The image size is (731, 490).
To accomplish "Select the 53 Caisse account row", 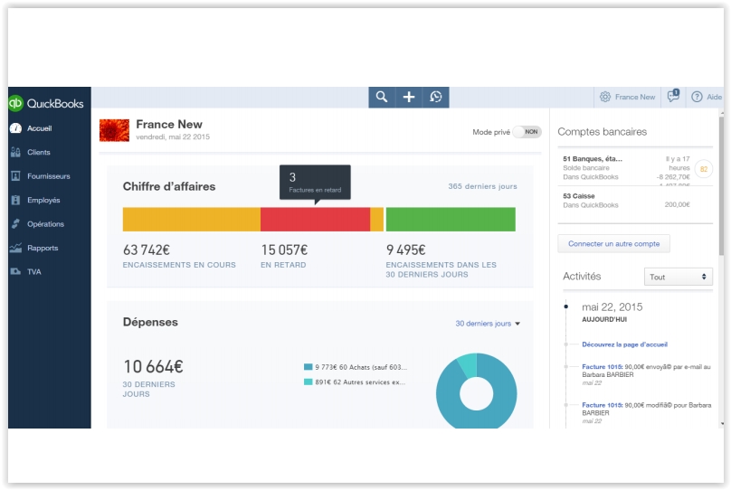I will pyautogui.click(x=635, y=201).
